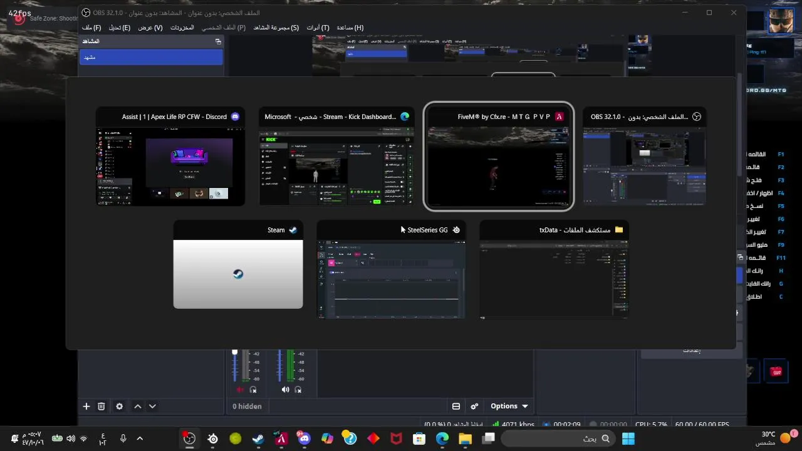This screenshot has width=802, height=451.
Task: Open Steam from the taskbar
Action: click(258, 438)
